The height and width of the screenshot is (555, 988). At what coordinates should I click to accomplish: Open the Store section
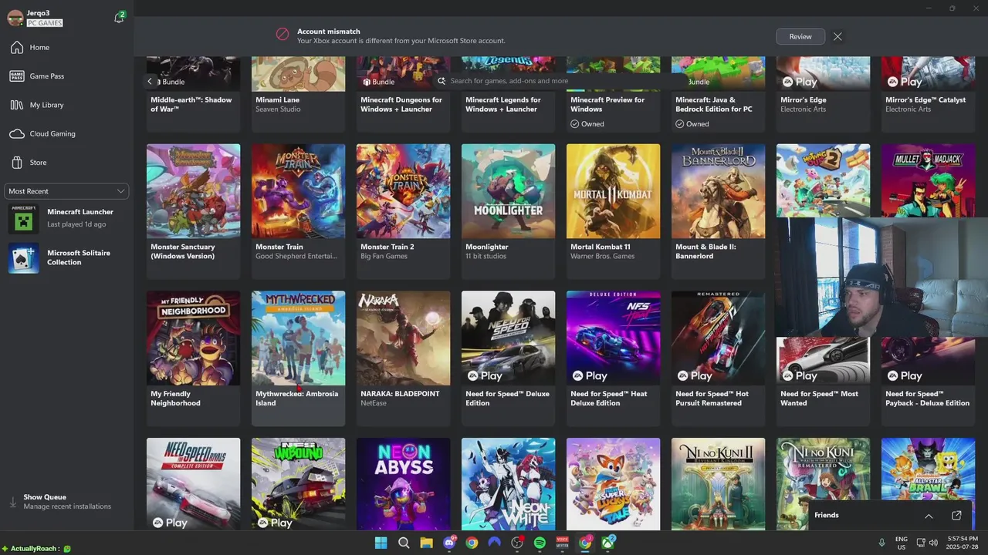66,163
